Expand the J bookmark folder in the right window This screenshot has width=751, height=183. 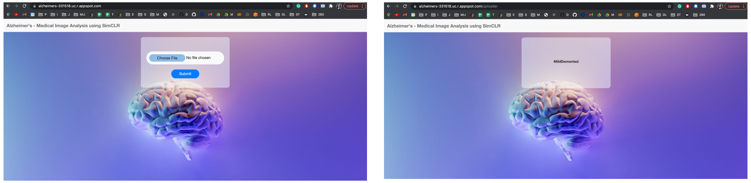446,15
